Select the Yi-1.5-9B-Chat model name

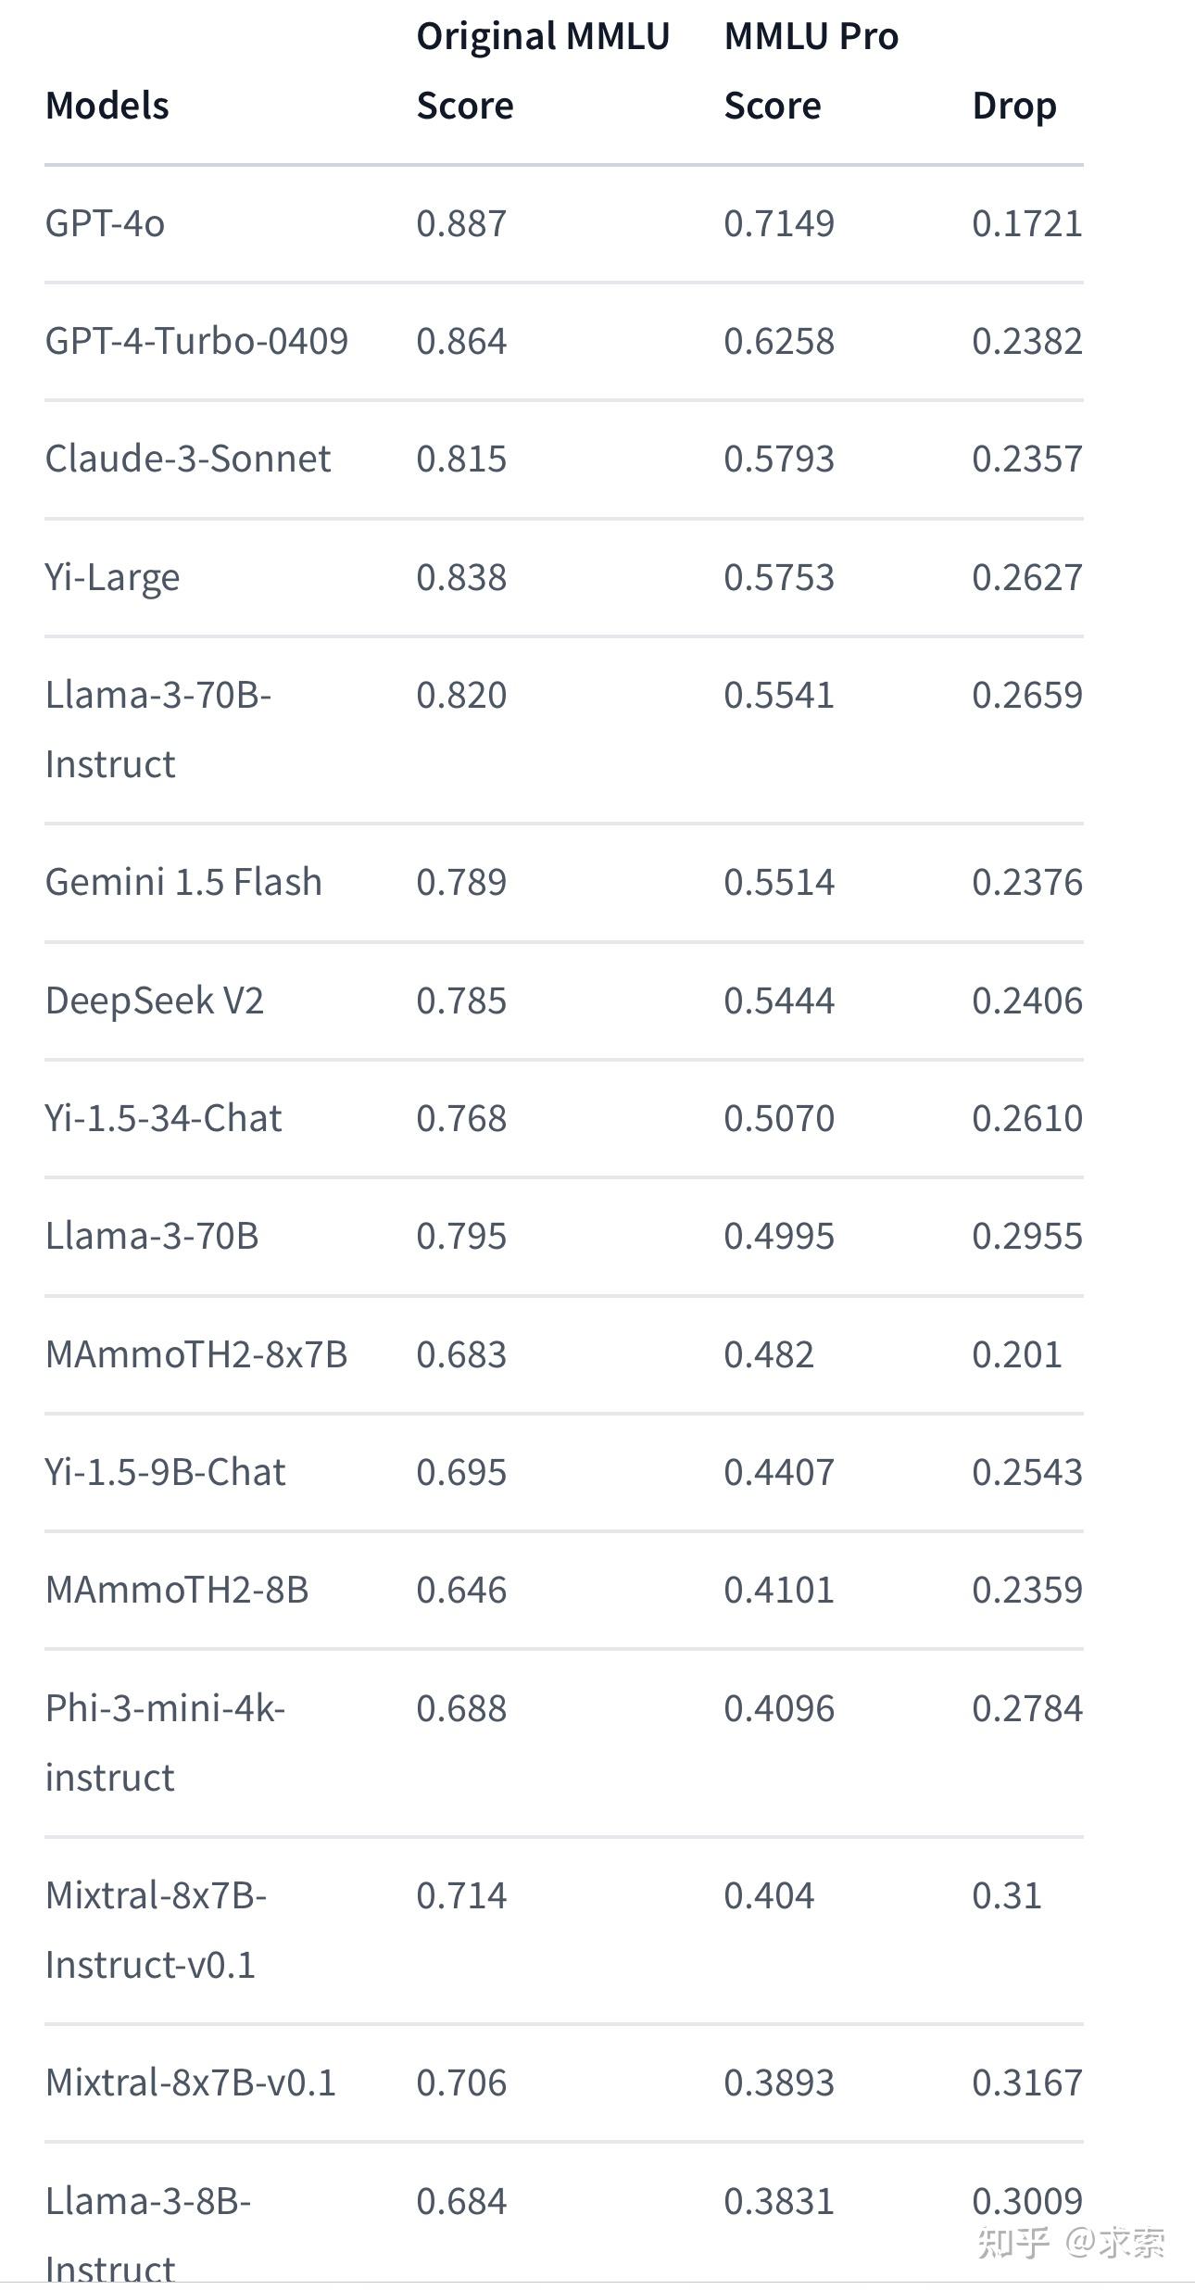tap(165, 1472)
